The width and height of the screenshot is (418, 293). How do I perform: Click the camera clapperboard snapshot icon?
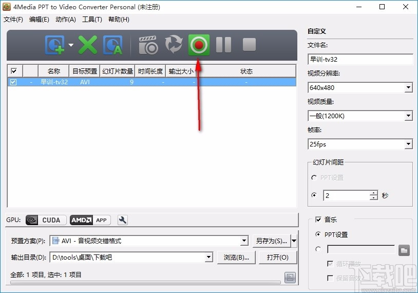click(x=148, y=45)
